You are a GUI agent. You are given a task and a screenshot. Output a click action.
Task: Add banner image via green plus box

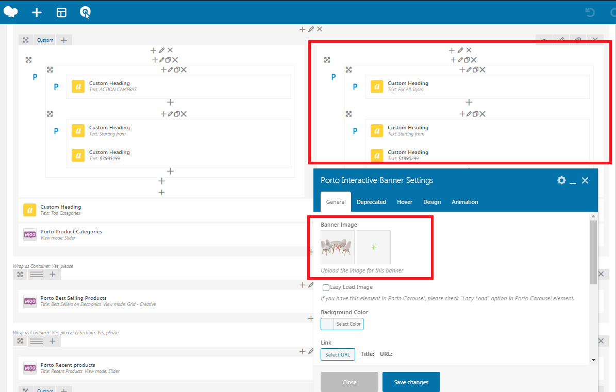[374, 247]
